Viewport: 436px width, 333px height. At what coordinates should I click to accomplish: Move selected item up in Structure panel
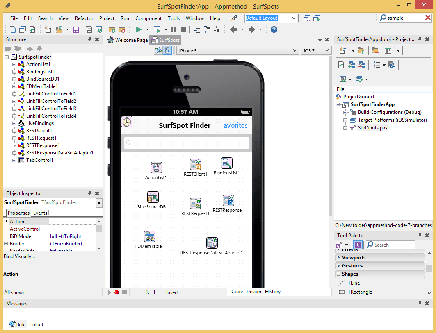30,49
